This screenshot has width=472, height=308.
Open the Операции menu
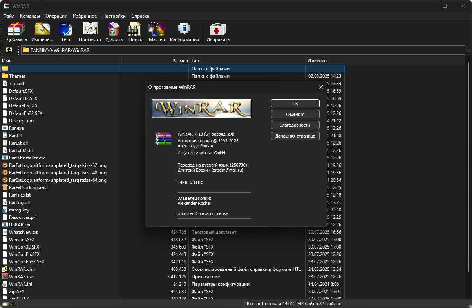(56, 16)
